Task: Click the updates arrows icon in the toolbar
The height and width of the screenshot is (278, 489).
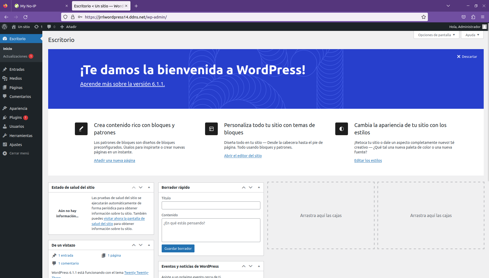Action: pos(36,27)
